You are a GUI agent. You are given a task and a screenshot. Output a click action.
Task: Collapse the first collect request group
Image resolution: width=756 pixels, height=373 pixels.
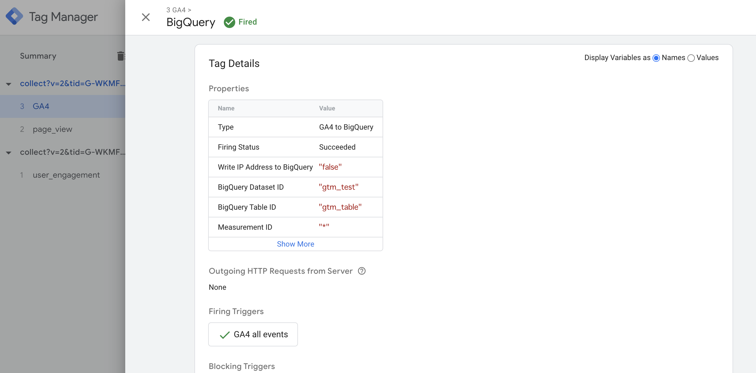9,84
